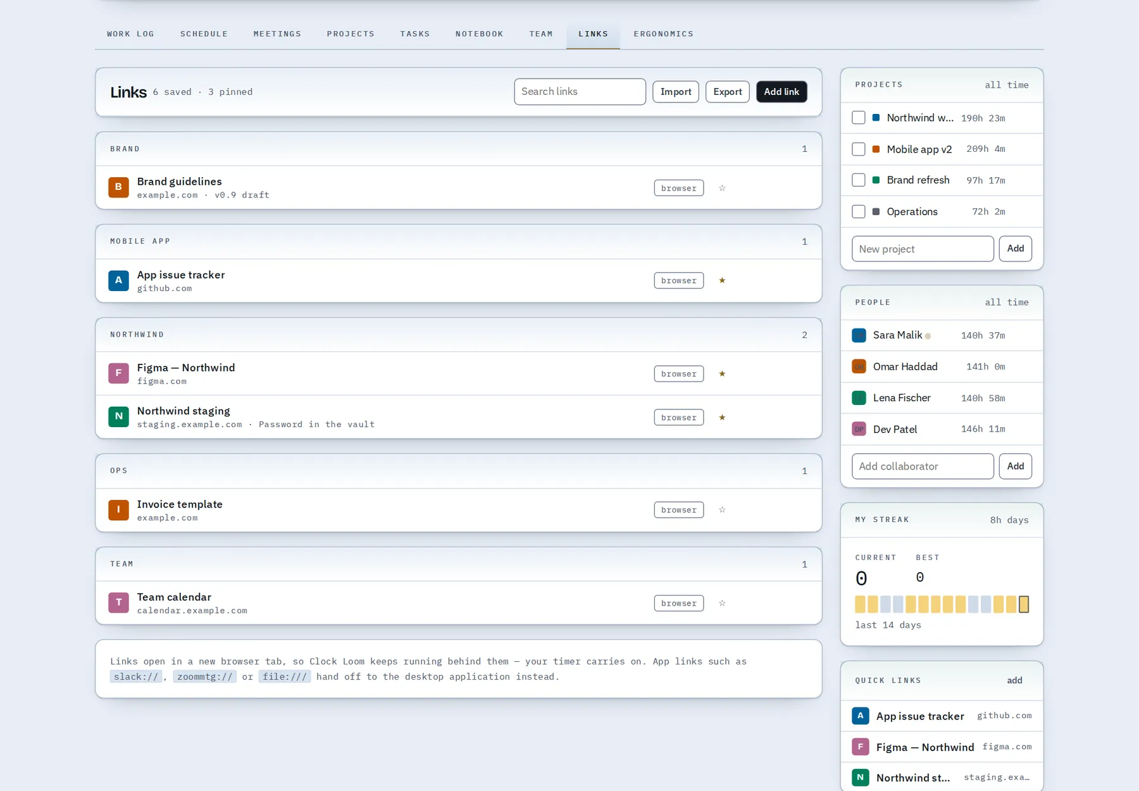Click the Add link button
The width and height of the screenshot is (1139, 791).
[781, 92]
